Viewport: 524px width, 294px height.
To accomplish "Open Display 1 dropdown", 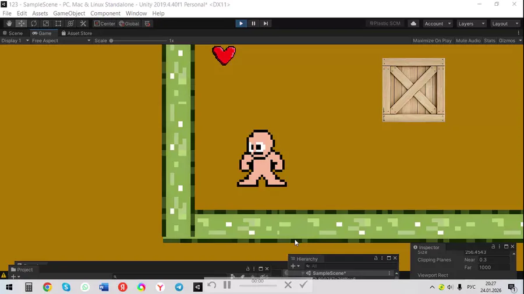I will click(x=15, y=40).
